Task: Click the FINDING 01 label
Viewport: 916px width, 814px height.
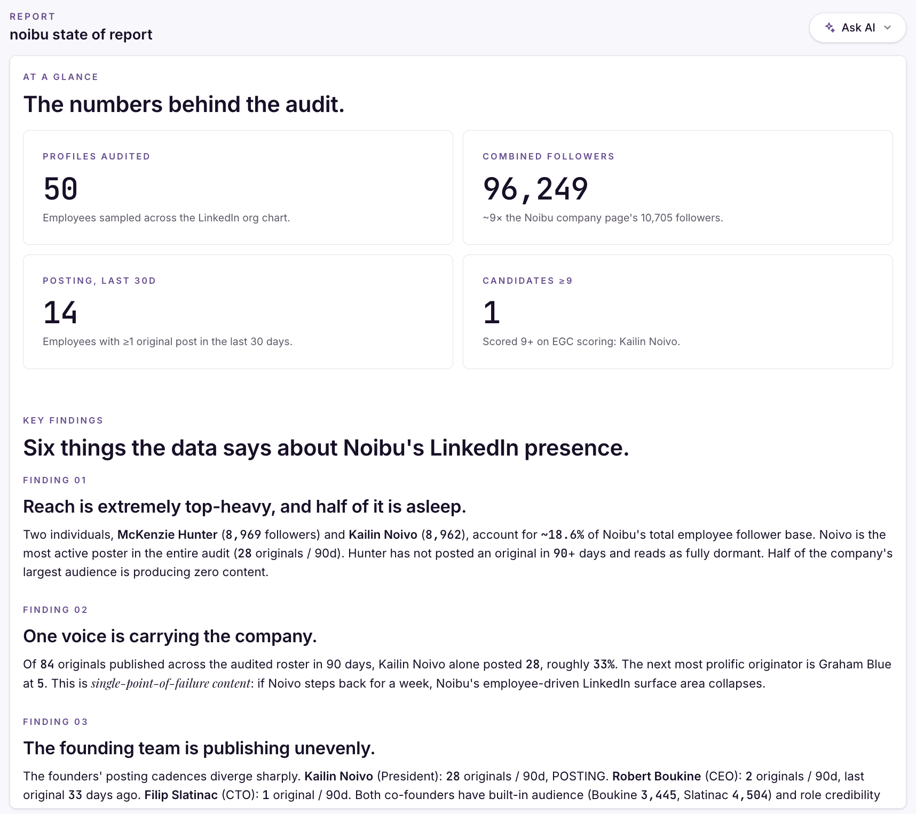Action: (54, 480)
